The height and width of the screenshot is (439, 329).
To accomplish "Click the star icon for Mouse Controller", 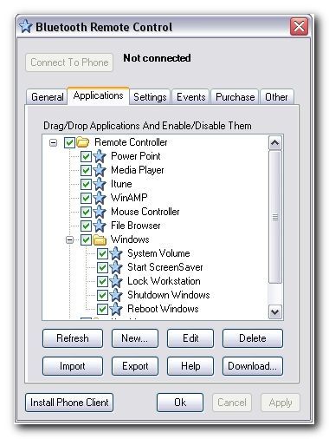I will click(100, 212).
